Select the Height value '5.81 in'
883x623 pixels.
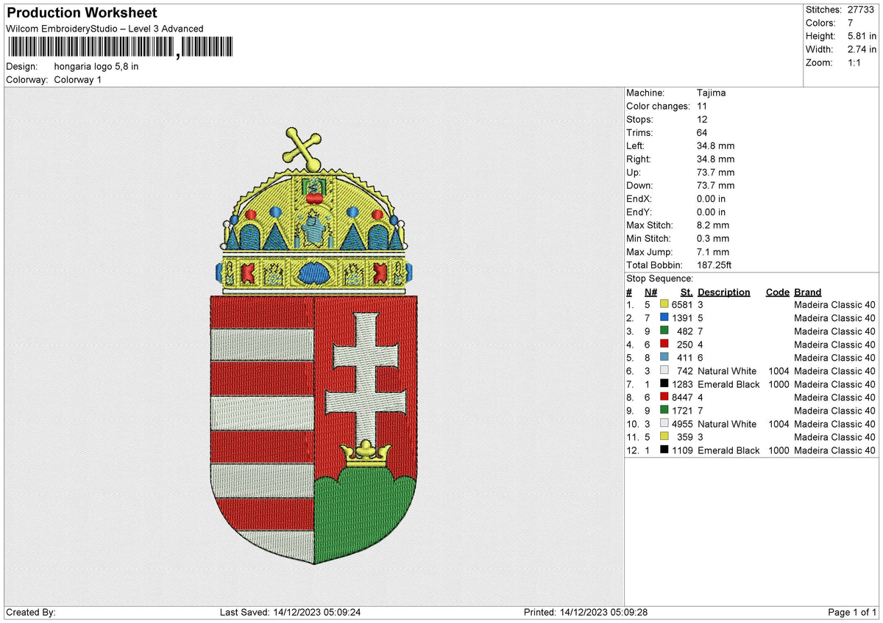(862, 36)
